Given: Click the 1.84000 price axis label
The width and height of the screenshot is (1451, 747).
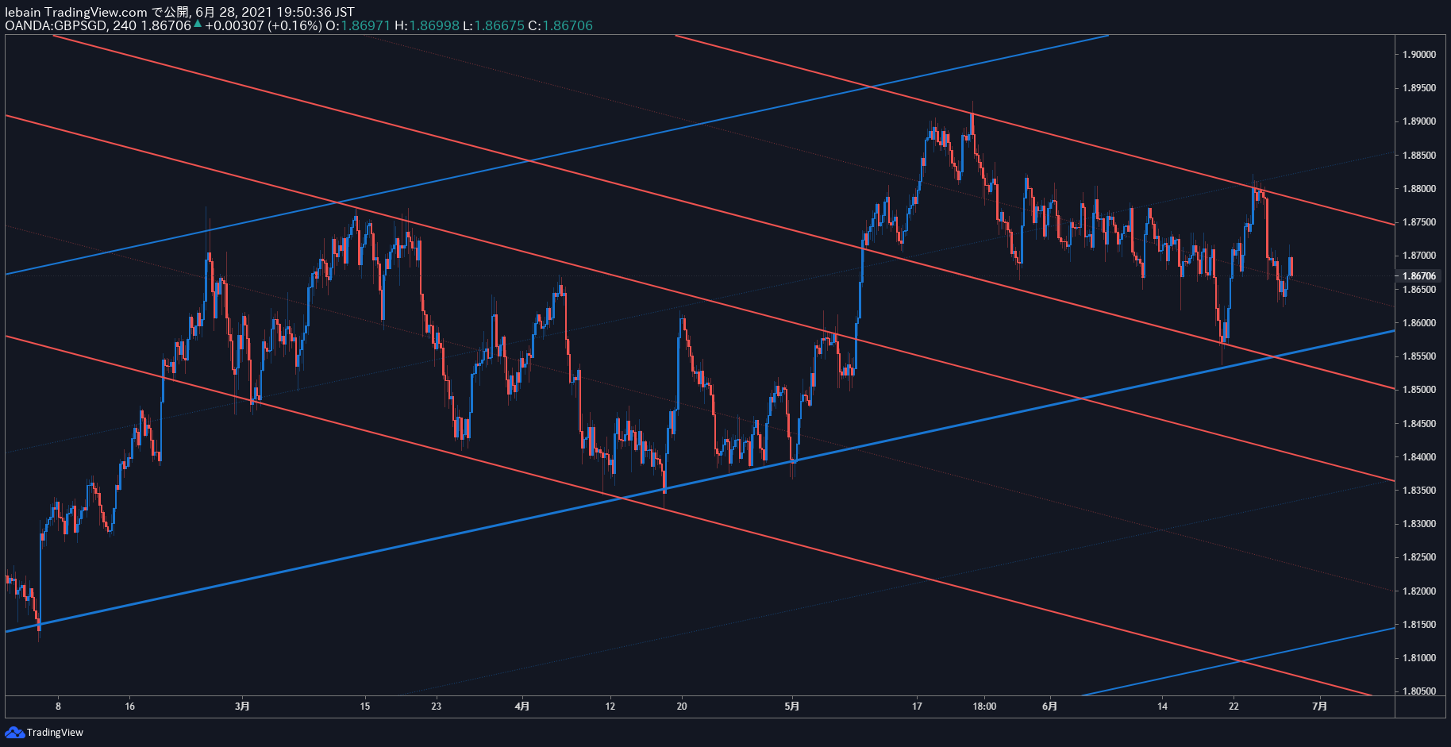Looking at the screenshot, I should click(x=1419, y=457).
